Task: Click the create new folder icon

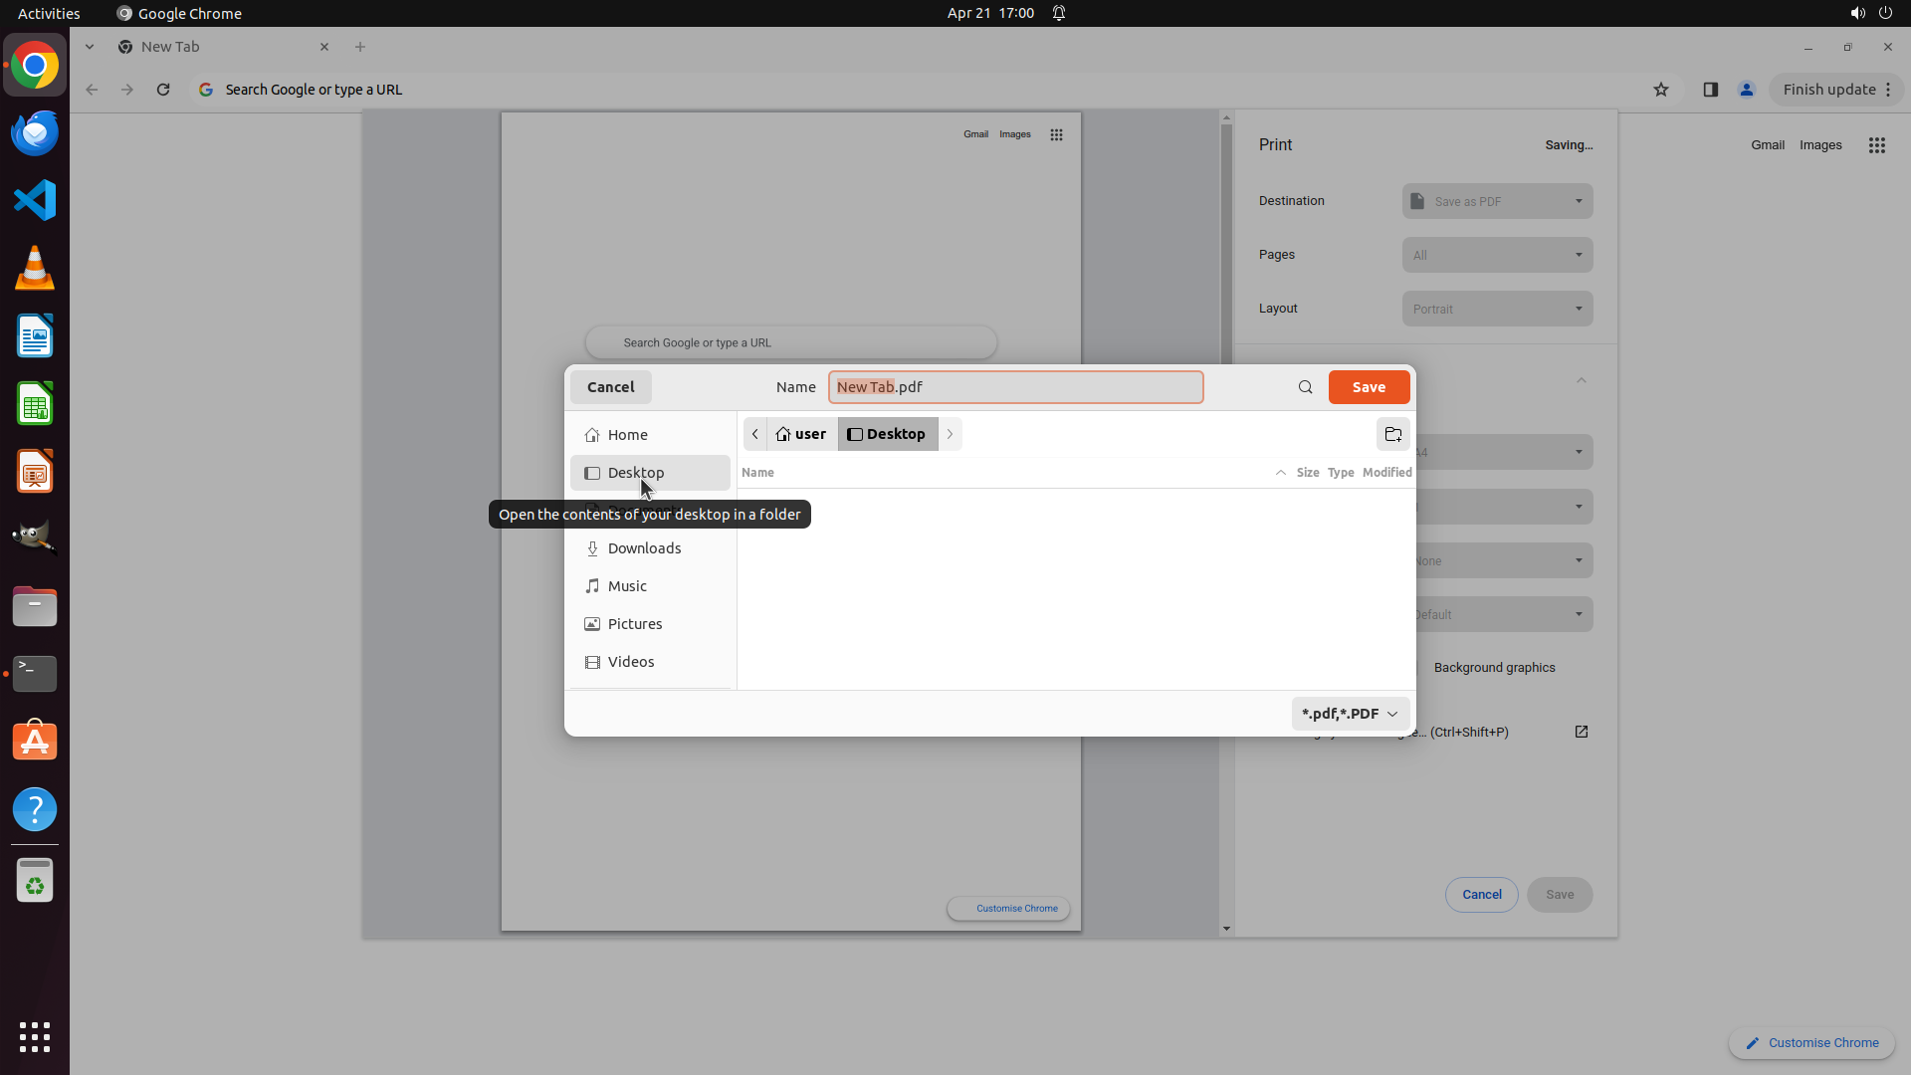Action: pyautogui.click(x=1392, y=434)
